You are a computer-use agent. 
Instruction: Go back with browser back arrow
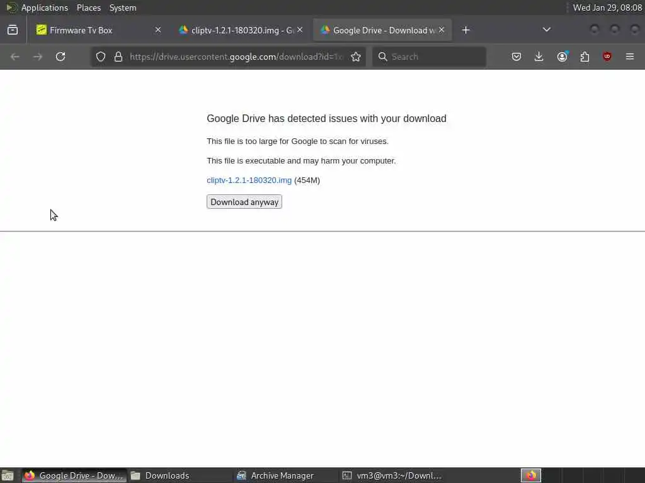point(15,57)
